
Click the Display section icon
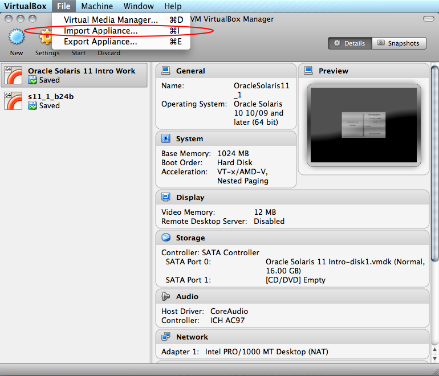tap(166, 197)
